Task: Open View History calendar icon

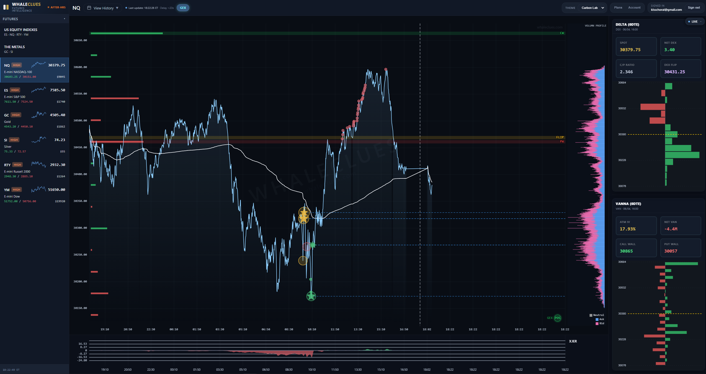Action: 89,8
